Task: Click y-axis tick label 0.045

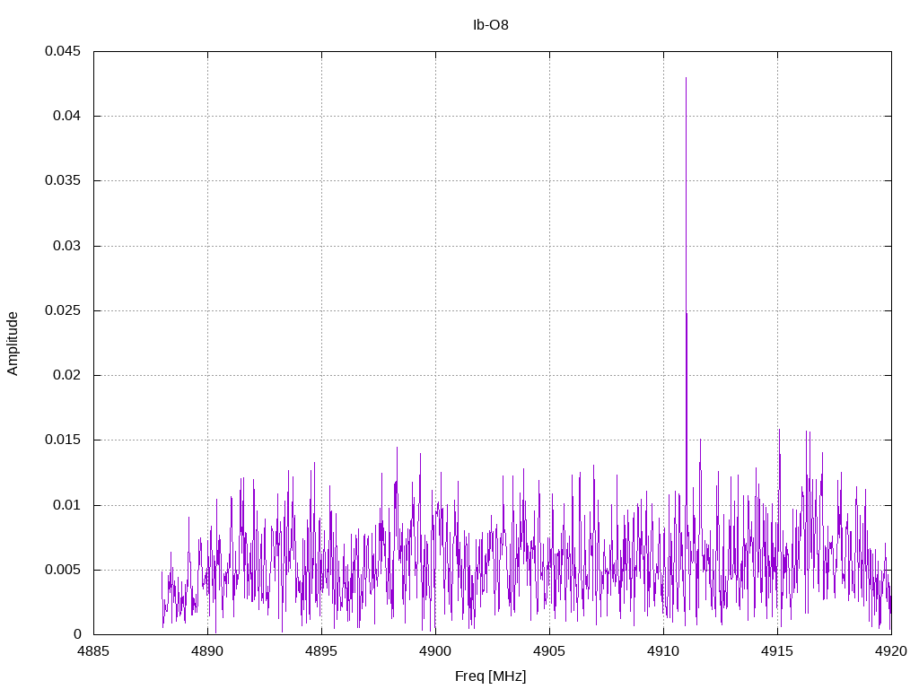Action: [x=63, y=51]
